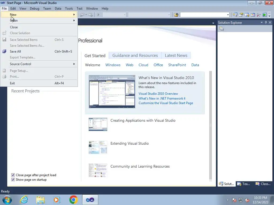Click the Navigate Forward toolbar icon

pyautogui.click(x=91, y=15)
